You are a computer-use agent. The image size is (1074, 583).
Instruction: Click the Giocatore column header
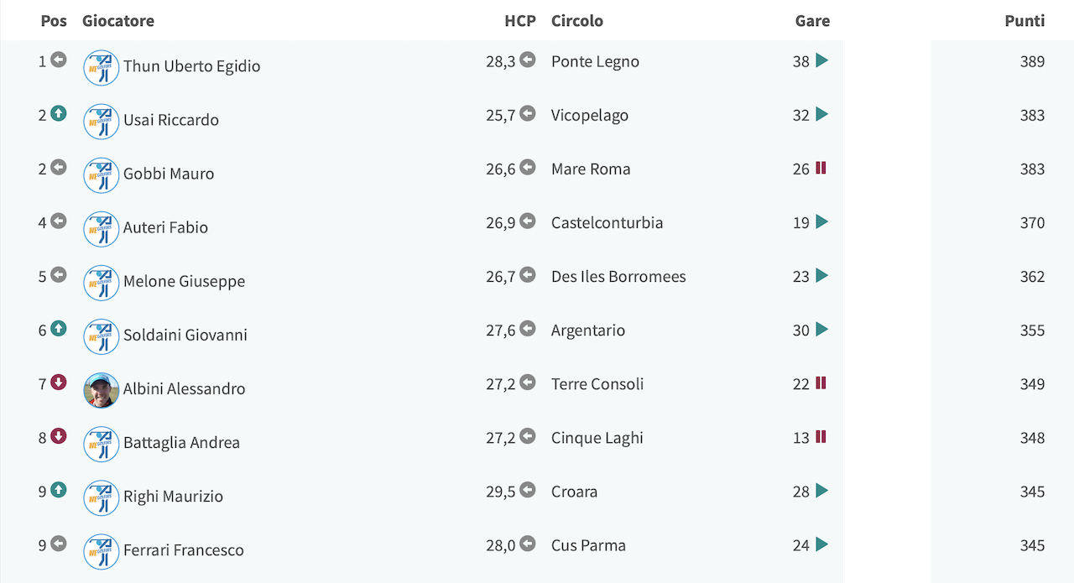click(x=118, y=21)
